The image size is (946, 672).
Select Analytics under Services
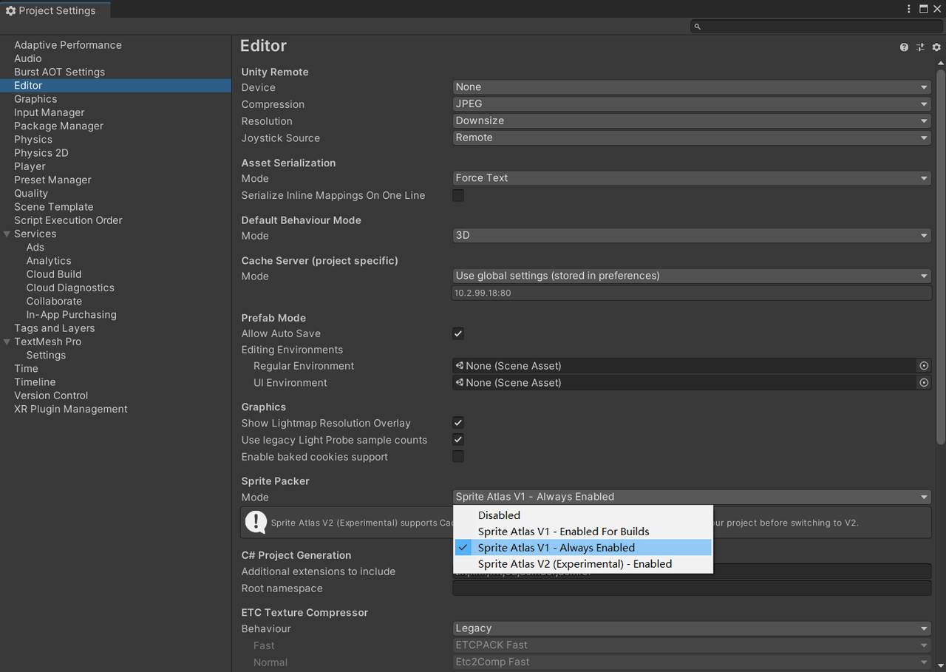pos(49,261)
